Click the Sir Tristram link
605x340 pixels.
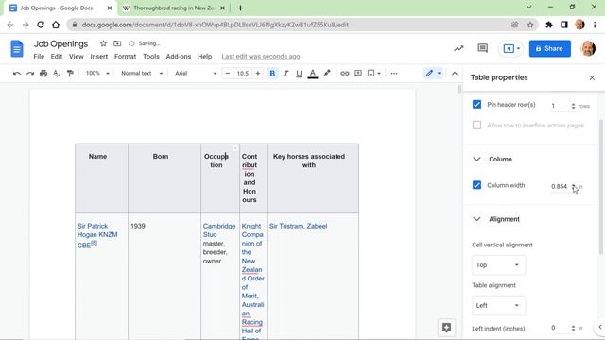286,226
